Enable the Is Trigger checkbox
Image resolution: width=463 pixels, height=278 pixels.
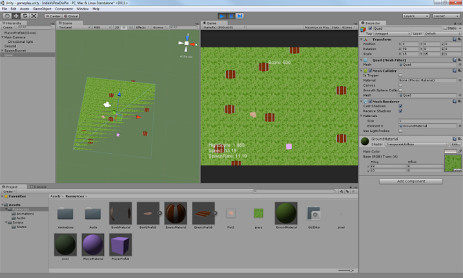pos(400,75)
